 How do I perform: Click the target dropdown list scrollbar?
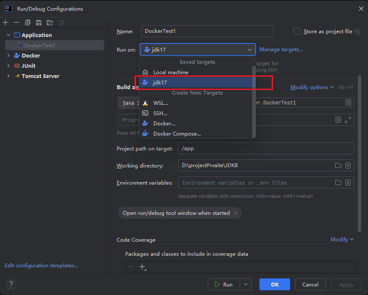click(254, 102)
